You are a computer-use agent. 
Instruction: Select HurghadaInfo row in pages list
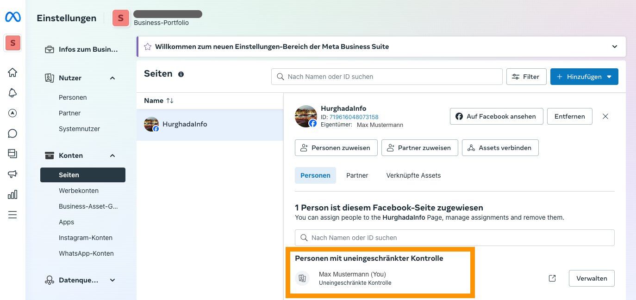click(210, 124)
